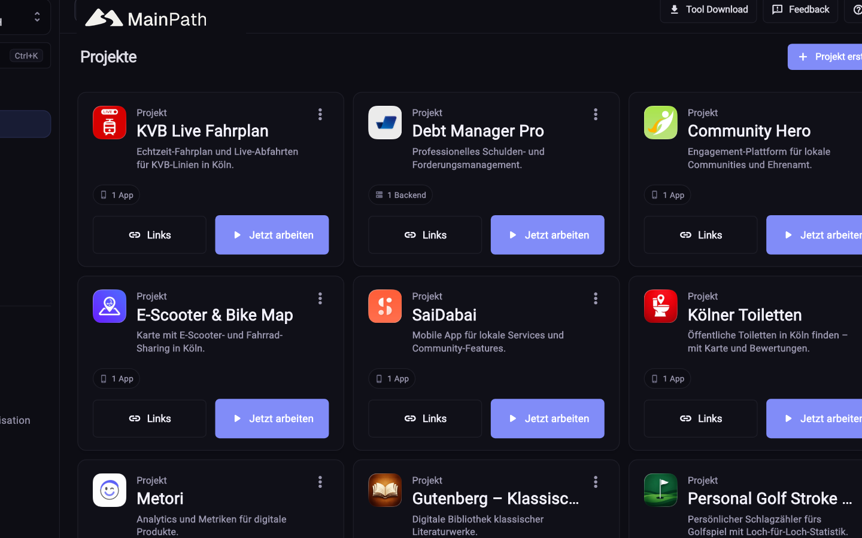
Task: Click the Projekte page heading
Action: [x=108, y=57]
